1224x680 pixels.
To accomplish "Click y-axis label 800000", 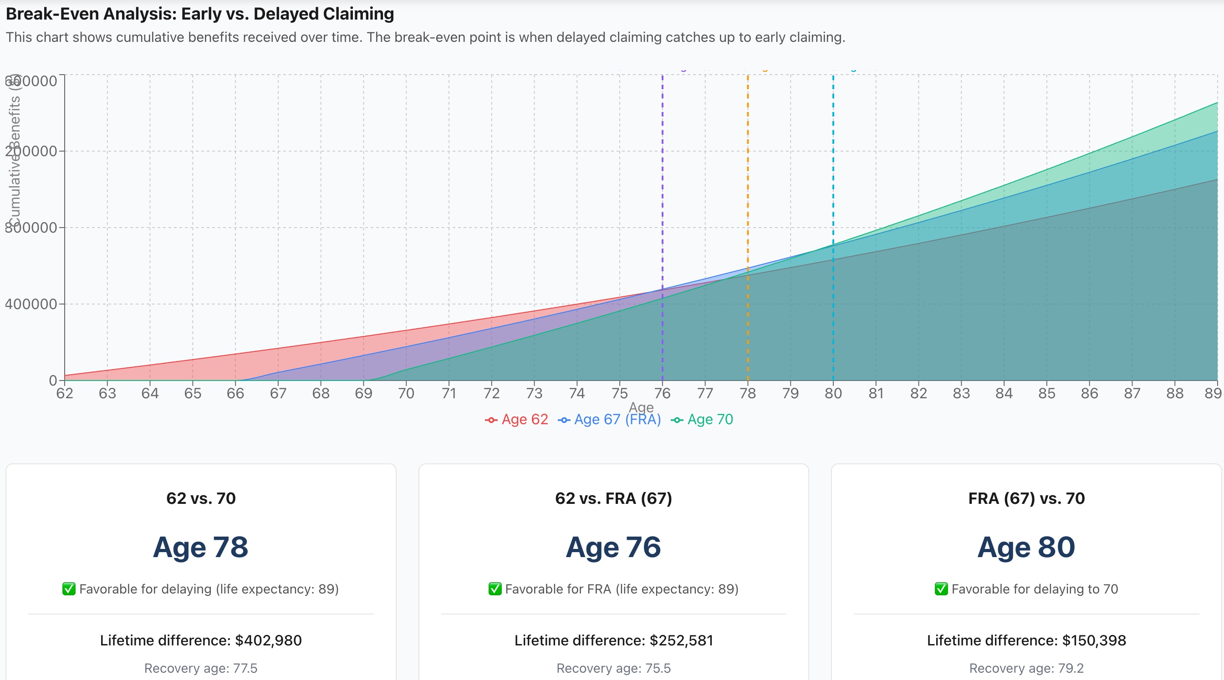I will (31, 228).
